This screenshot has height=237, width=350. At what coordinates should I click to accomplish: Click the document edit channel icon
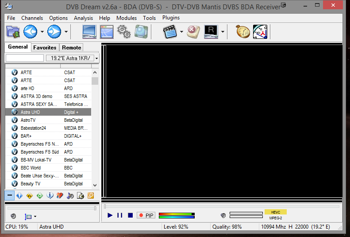coord(81,196)
